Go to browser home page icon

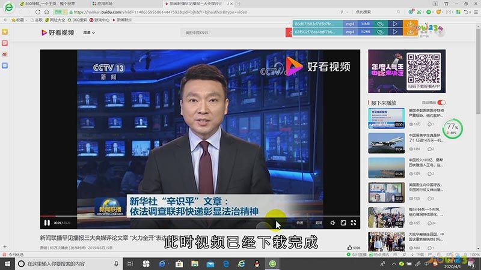(47, 12)
